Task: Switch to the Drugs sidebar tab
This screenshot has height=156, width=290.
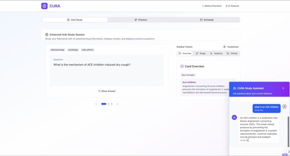Action: (x=200, y=54)
